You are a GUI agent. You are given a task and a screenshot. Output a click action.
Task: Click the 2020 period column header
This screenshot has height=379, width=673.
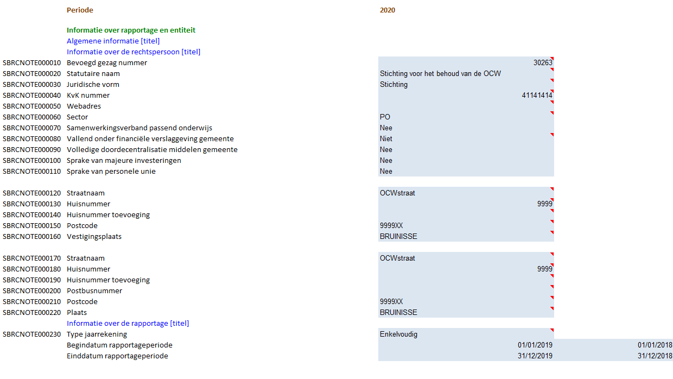[388, 10]
